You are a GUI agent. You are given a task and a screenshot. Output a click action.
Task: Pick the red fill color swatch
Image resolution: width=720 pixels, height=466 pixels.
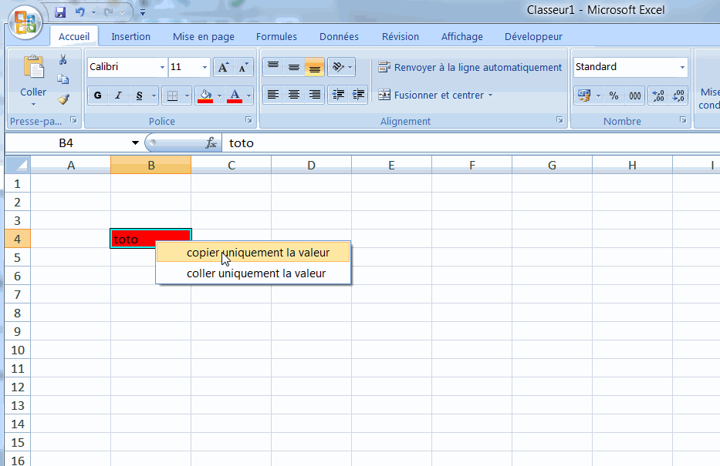(207, 99)
